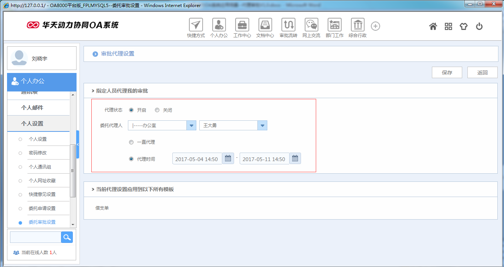Open the agent dropdown showing 王大勇
504x267 pixels.
(x=262, y=125)
